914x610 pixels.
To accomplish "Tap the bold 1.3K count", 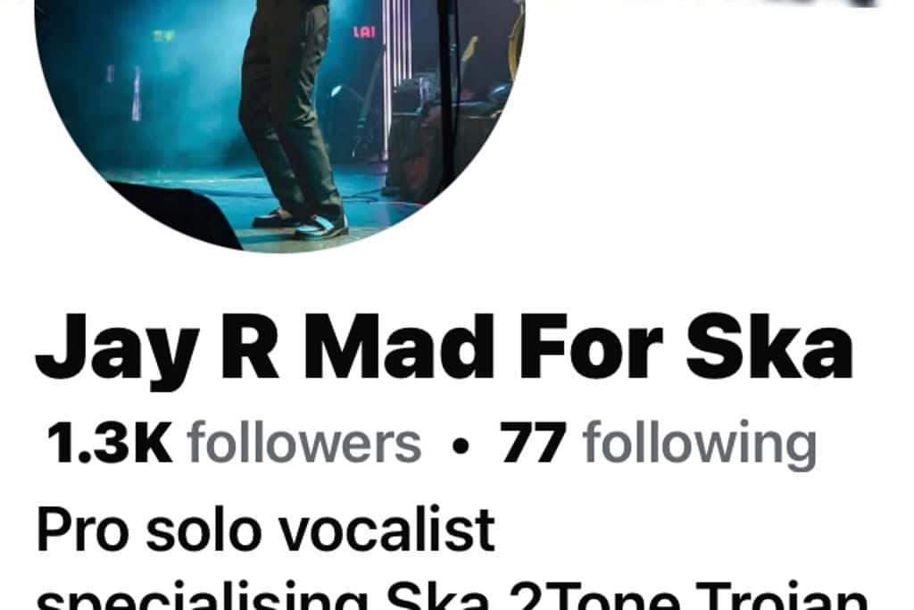I will click(110, 443).
